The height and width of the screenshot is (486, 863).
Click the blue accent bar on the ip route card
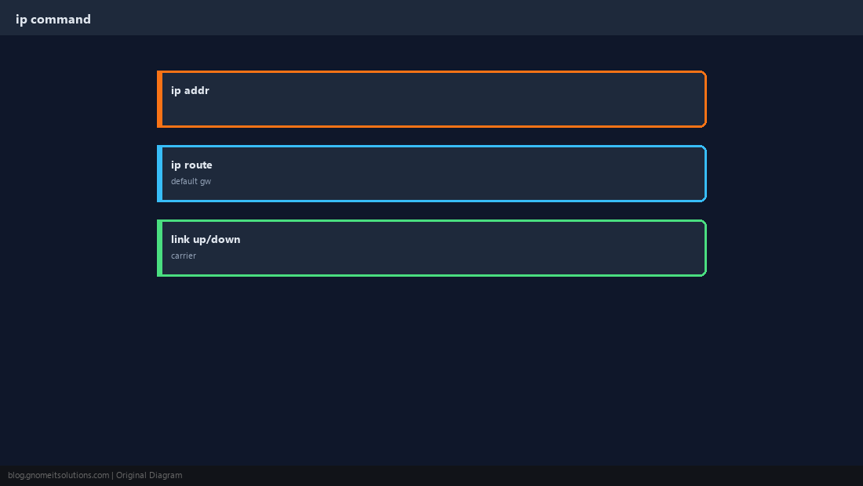click(159, 174)
